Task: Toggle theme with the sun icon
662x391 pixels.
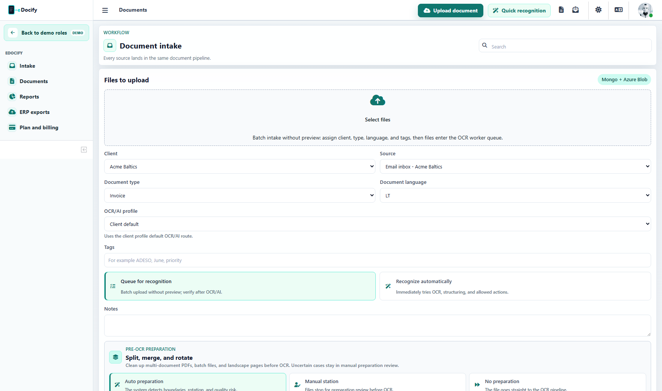Action: click(598, 10)
